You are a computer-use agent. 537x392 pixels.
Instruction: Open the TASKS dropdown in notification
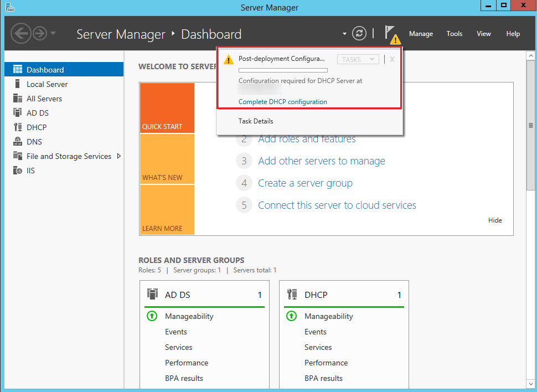358,59
